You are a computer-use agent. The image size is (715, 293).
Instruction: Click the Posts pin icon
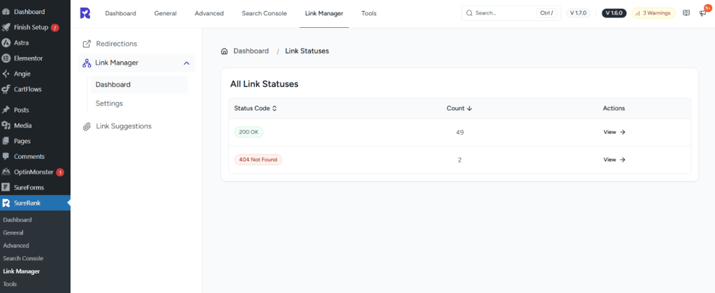6,110
